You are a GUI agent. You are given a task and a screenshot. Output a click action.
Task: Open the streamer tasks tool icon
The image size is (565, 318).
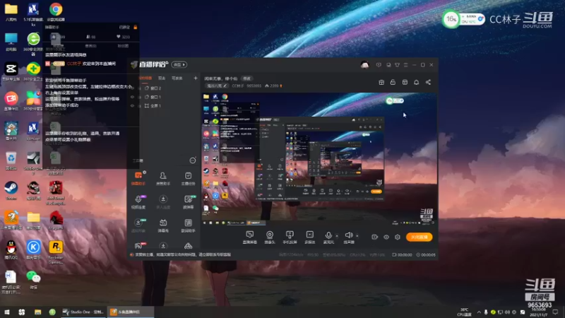coord(188,178)
